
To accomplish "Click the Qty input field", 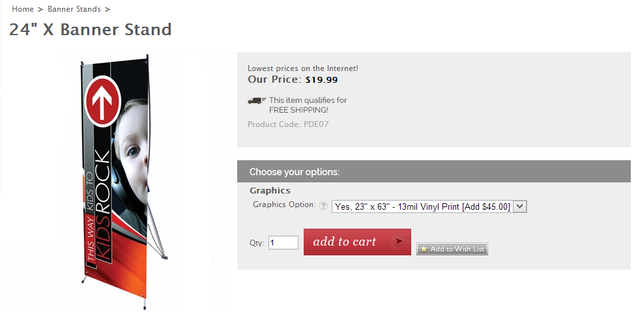I will tap(283, 242).
